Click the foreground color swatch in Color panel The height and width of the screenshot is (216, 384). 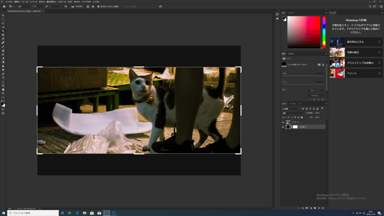pos(283,18)
